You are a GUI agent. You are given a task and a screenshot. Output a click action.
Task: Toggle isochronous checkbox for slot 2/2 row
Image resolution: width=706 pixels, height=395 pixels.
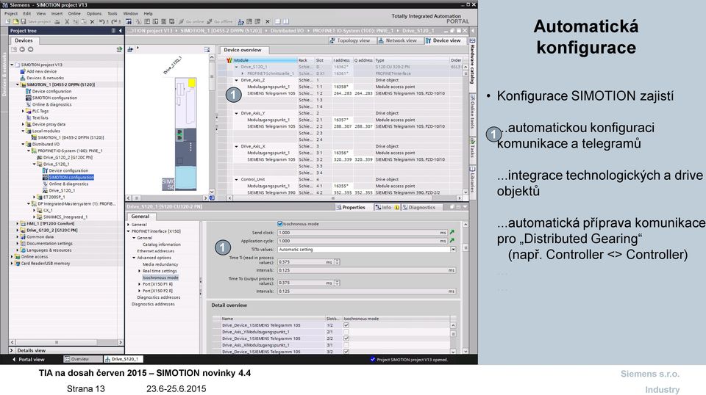pyautogui.click(x=346, y=338)
